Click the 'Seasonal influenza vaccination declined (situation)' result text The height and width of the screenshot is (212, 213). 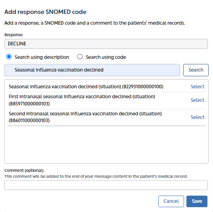coord(86,87)
